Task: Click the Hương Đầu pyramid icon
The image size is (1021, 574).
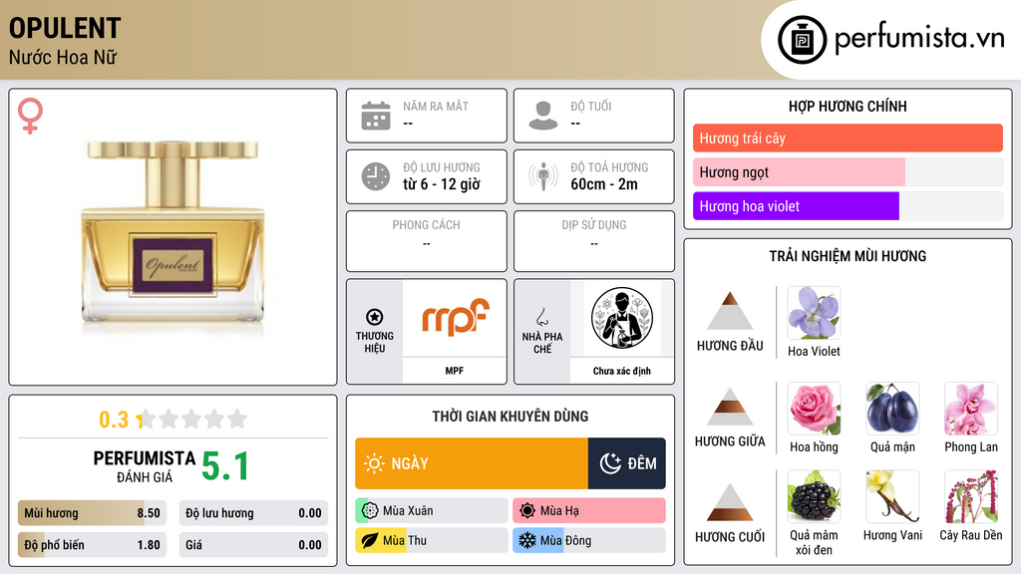Action: (x=730, y=311)
